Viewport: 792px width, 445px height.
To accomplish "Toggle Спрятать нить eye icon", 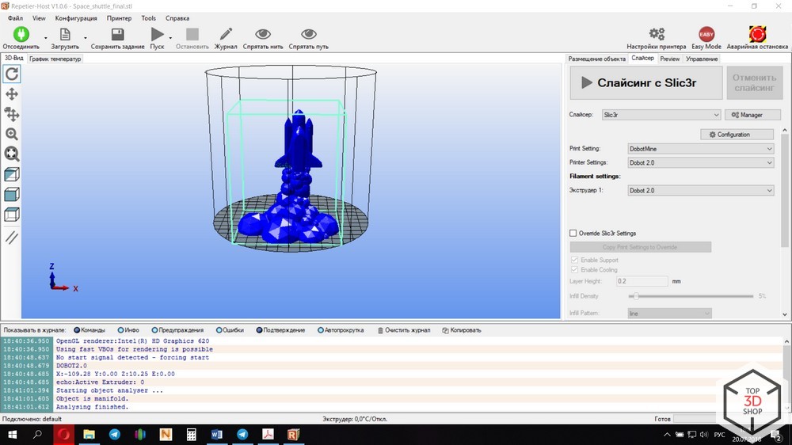I will click(x=263, y=34).
